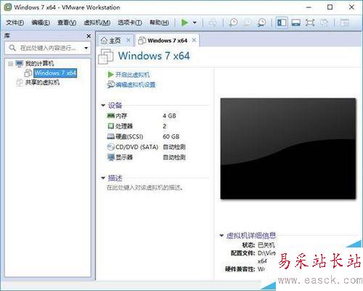This screenshot has height=291, width=363.
Task: Click the thumbnail bar view icon
Action: tap(296, 22)
